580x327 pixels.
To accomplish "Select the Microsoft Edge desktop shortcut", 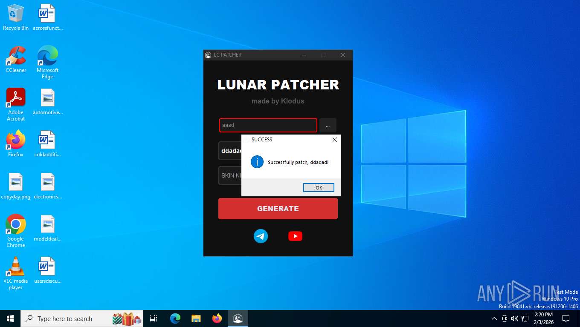I will coord(47,63).
